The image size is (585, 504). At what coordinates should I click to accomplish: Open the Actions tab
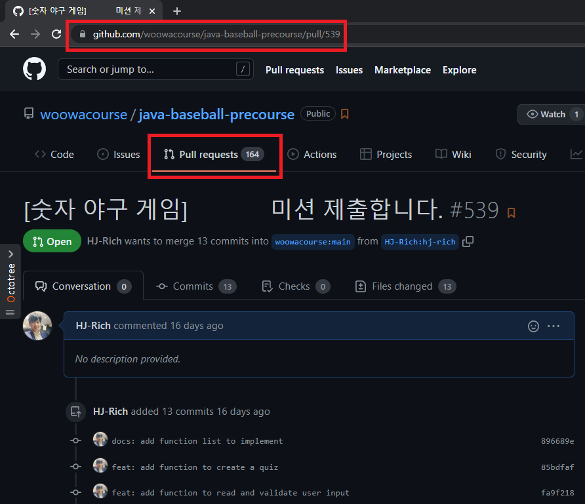312,154
